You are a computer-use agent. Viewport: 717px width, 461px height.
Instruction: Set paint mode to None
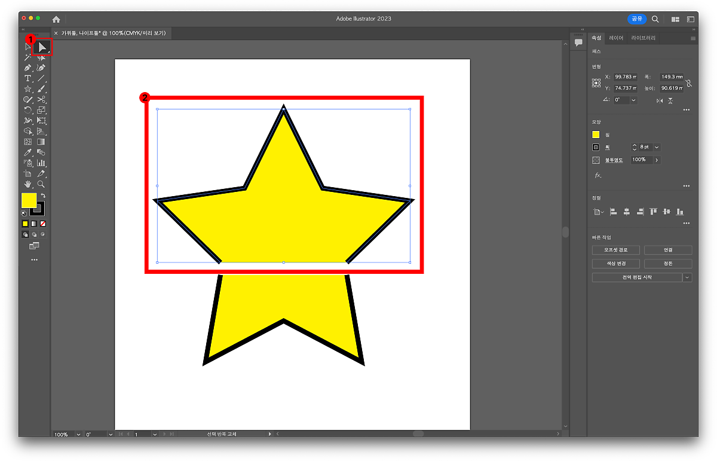pyautogui.click(x=43, y=224)
